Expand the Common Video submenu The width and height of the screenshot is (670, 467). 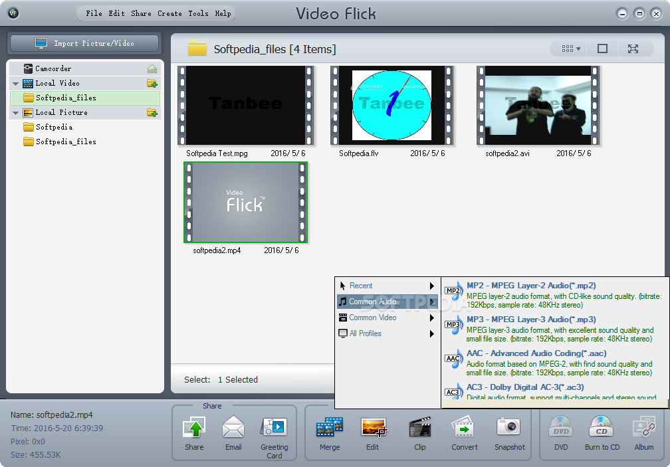pyautogui.click(x=388, y=318)
